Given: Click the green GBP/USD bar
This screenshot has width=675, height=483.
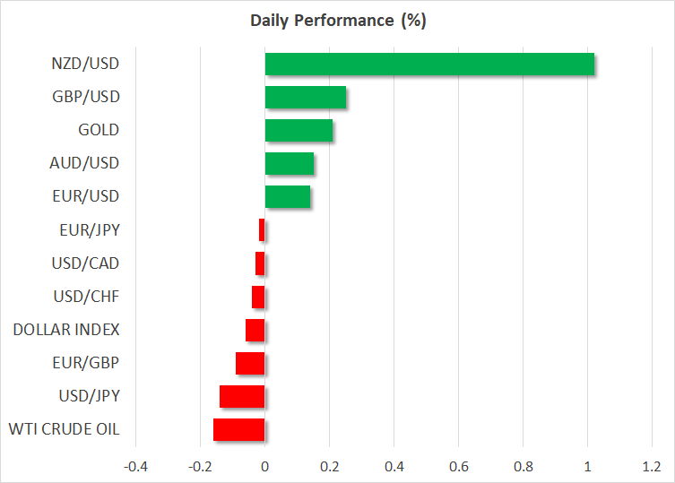Looking at the screenshot, I should (306, 98).
